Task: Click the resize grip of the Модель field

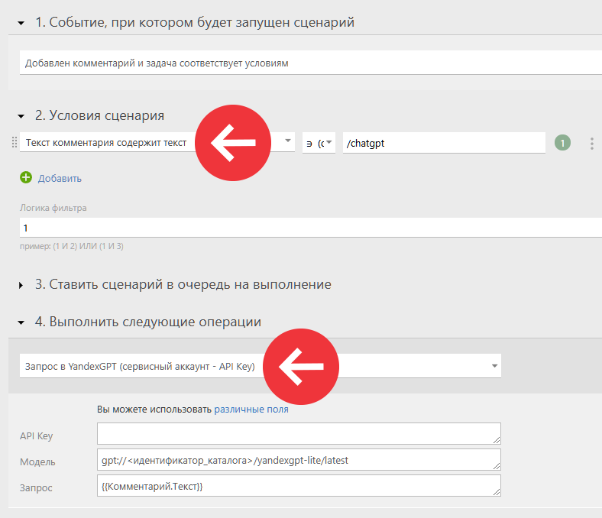Action: 497,466
